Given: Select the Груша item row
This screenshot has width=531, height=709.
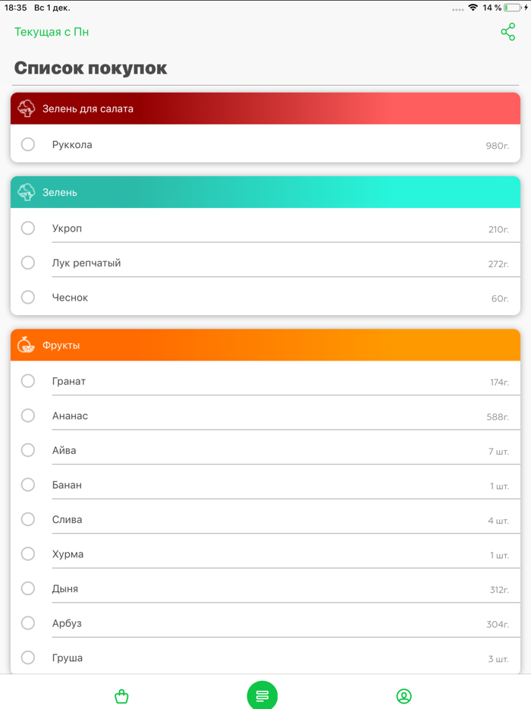Looking at the screenshot, I should (265, 657).
